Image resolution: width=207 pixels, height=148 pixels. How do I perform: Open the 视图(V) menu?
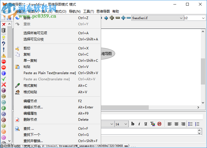pos(33,12)
